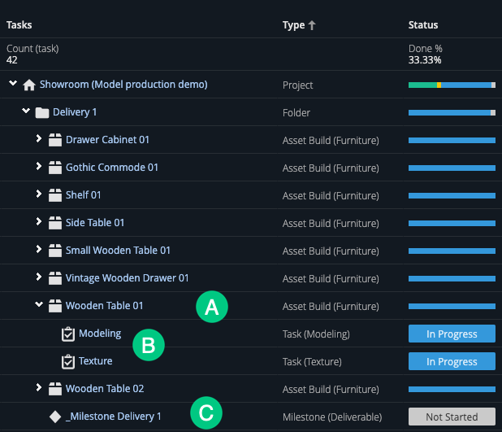Click the Status column header
This screenshot has height=432, width=502.
422,25
